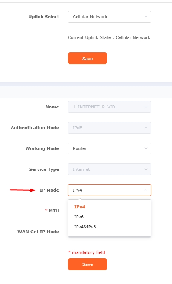Open the Uplink Select Cellular Network dropdown
The height and width of the screenshot is (284, 172).
[110, 17]
